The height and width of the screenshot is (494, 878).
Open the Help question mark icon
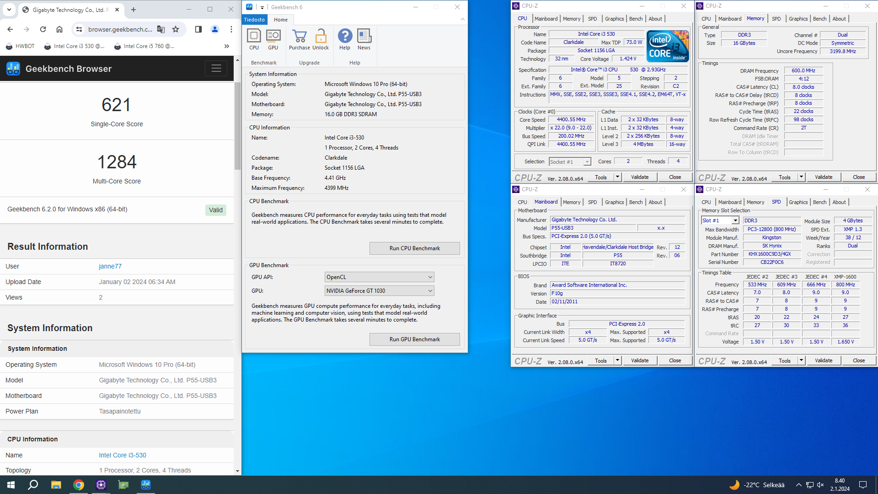[345, 39]
